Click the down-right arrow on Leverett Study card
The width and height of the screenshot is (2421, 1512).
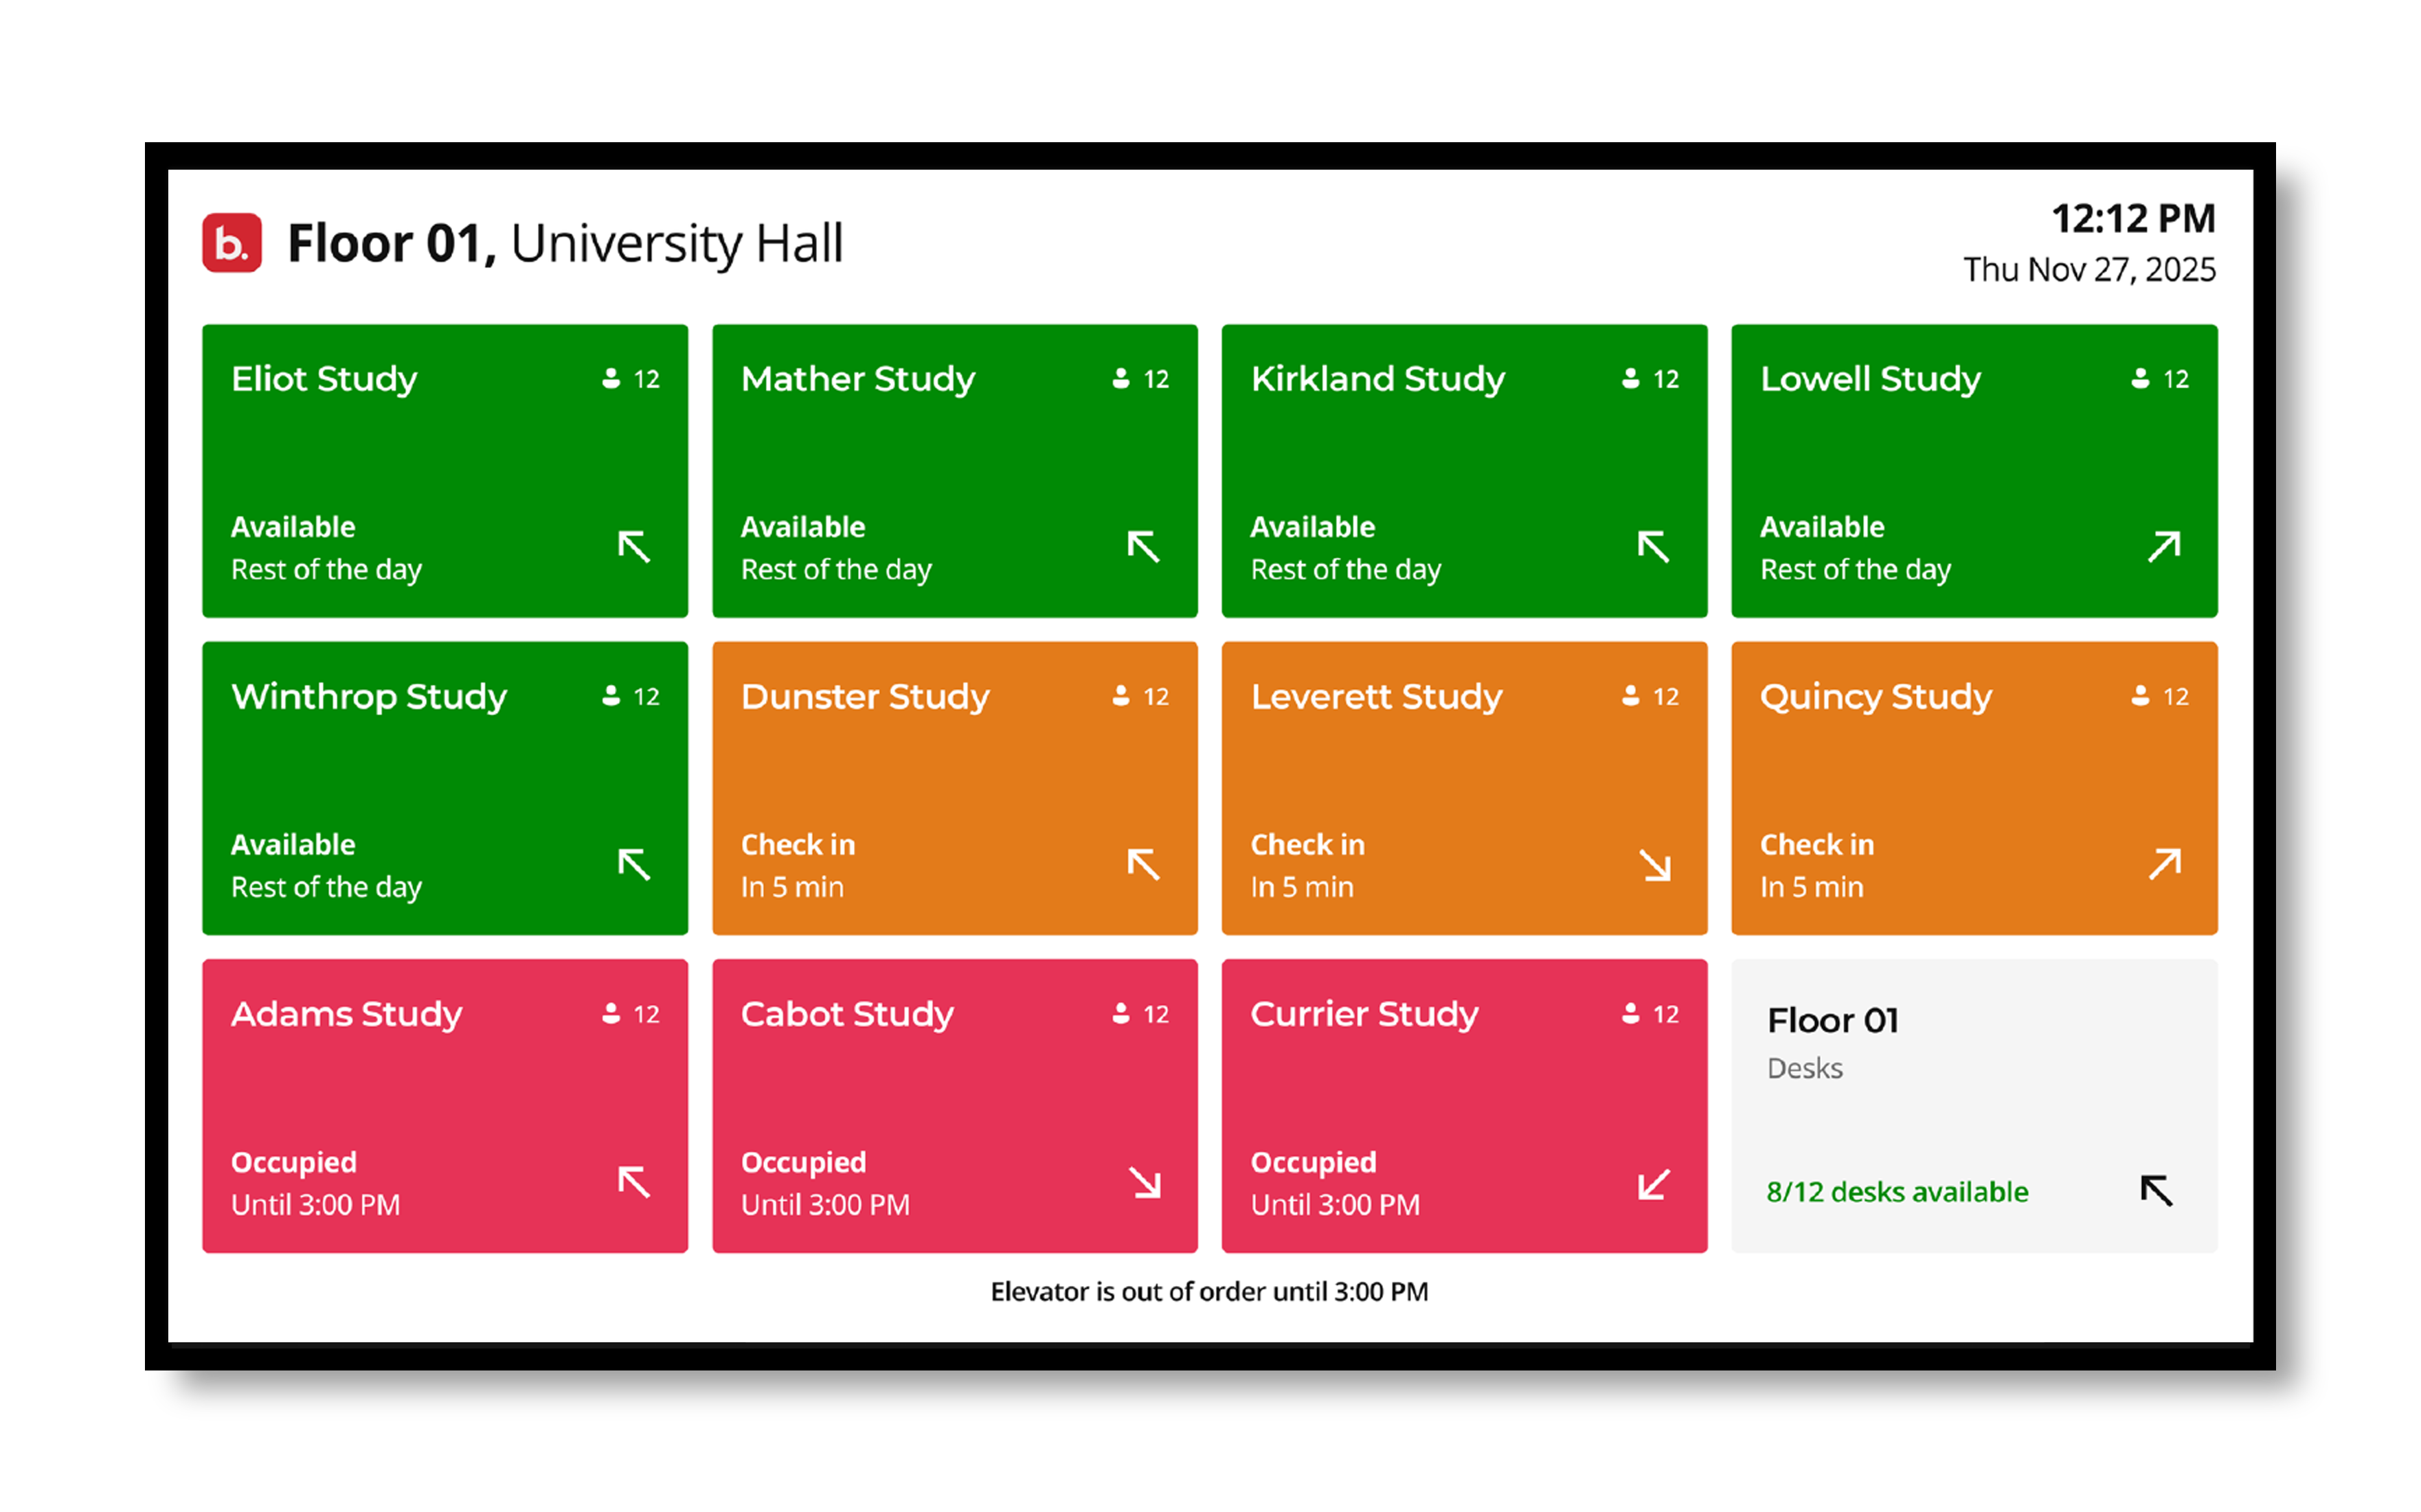1655,865
